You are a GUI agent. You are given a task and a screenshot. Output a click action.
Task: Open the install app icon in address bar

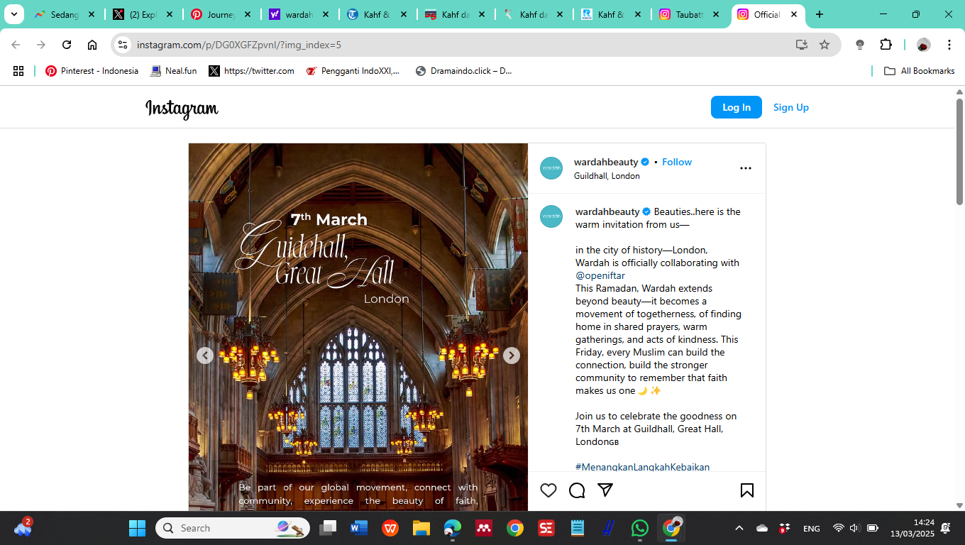point(802,45)
